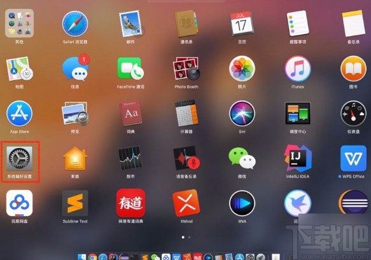Open XMind from Launchpad
Viewport: 371px width, 260px height.
[x=186, y=203]
